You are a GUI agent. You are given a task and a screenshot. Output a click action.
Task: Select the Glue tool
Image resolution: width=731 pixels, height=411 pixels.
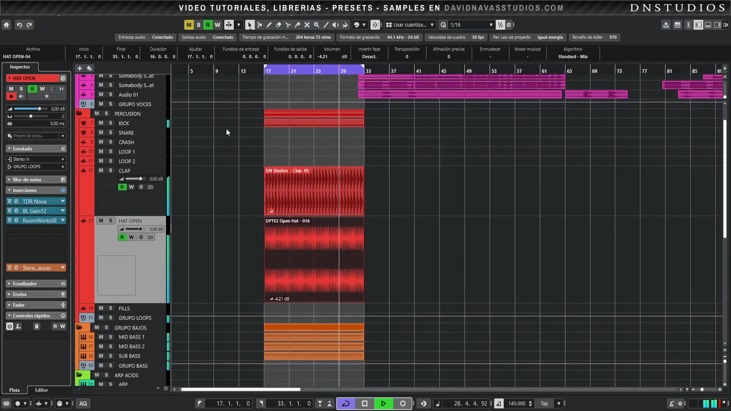pos(297,25)
